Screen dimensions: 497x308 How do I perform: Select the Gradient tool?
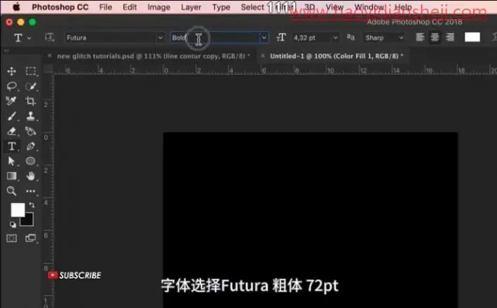(x=12, y=176)
